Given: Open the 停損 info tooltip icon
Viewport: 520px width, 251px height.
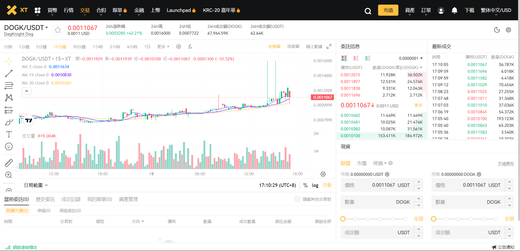Looking at the screenshot, I should point(391,163).
